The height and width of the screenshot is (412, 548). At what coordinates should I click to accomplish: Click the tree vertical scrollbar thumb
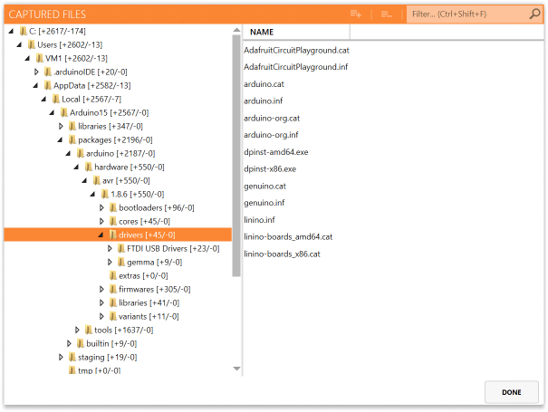coord(236,156)
